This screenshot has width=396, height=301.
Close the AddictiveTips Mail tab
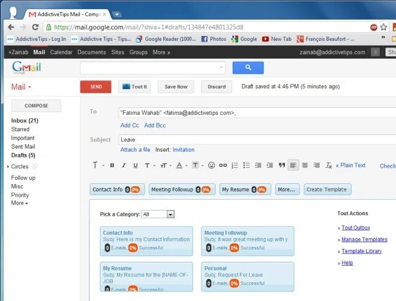coord(104,14)
